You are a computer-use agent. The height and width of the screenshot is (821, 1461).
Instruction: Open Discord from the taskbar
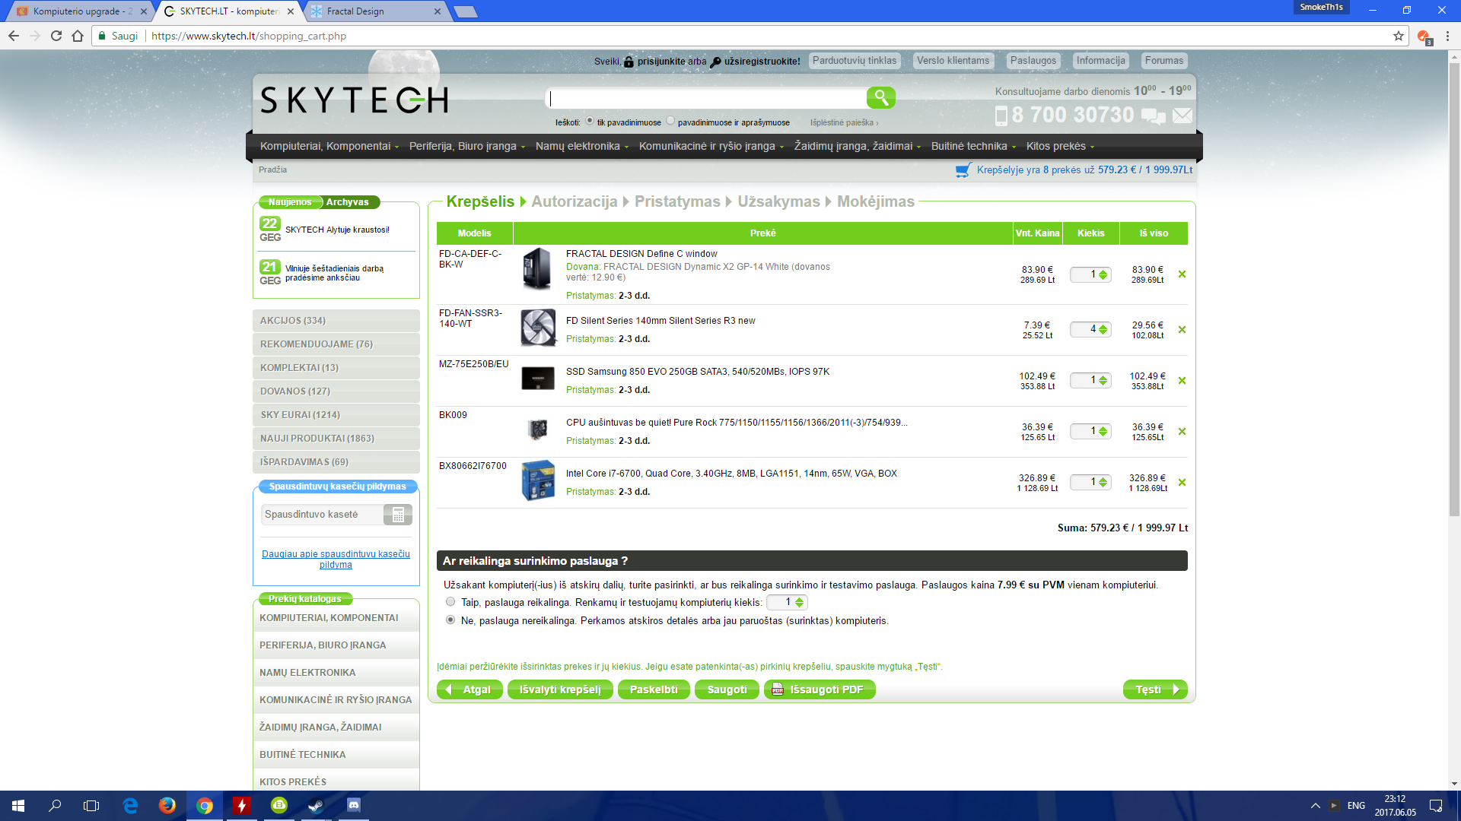point(353,806)
